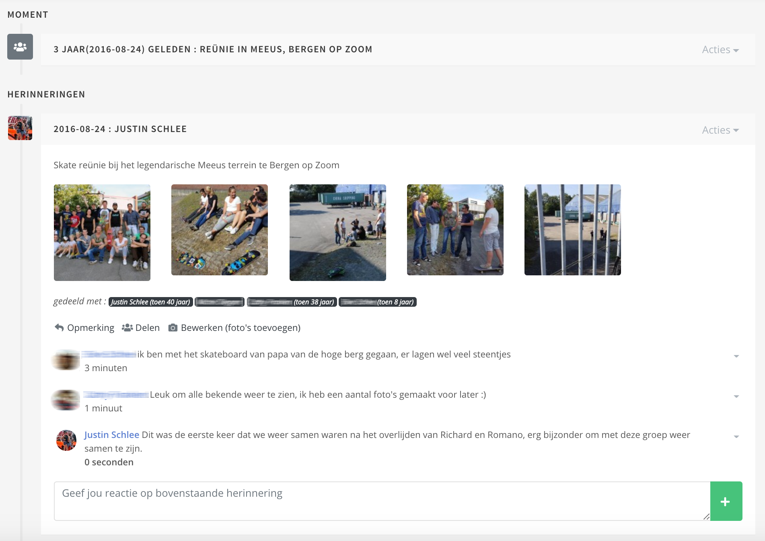This screenshot has width=765, height=541.
Task: Click the avatar beside 2016-08-24 Justin Schlee header
Action: click(20, 128)
